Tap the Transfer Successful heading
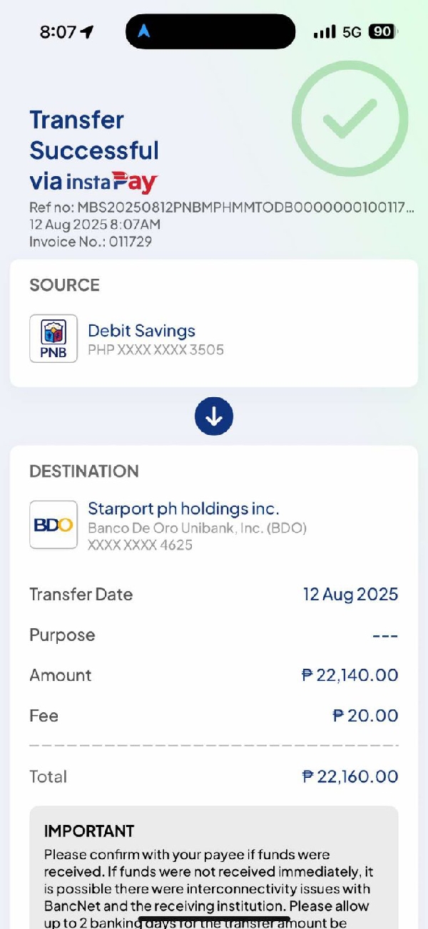Viewport: 428px width, 929px height. [x=94, y=135]
